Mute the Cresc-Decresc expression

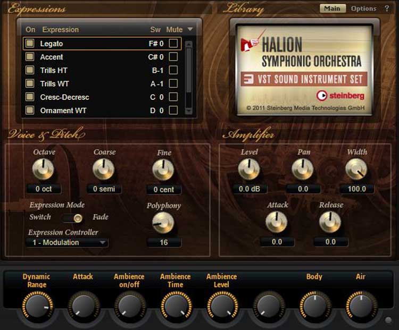tap(173, 97)
